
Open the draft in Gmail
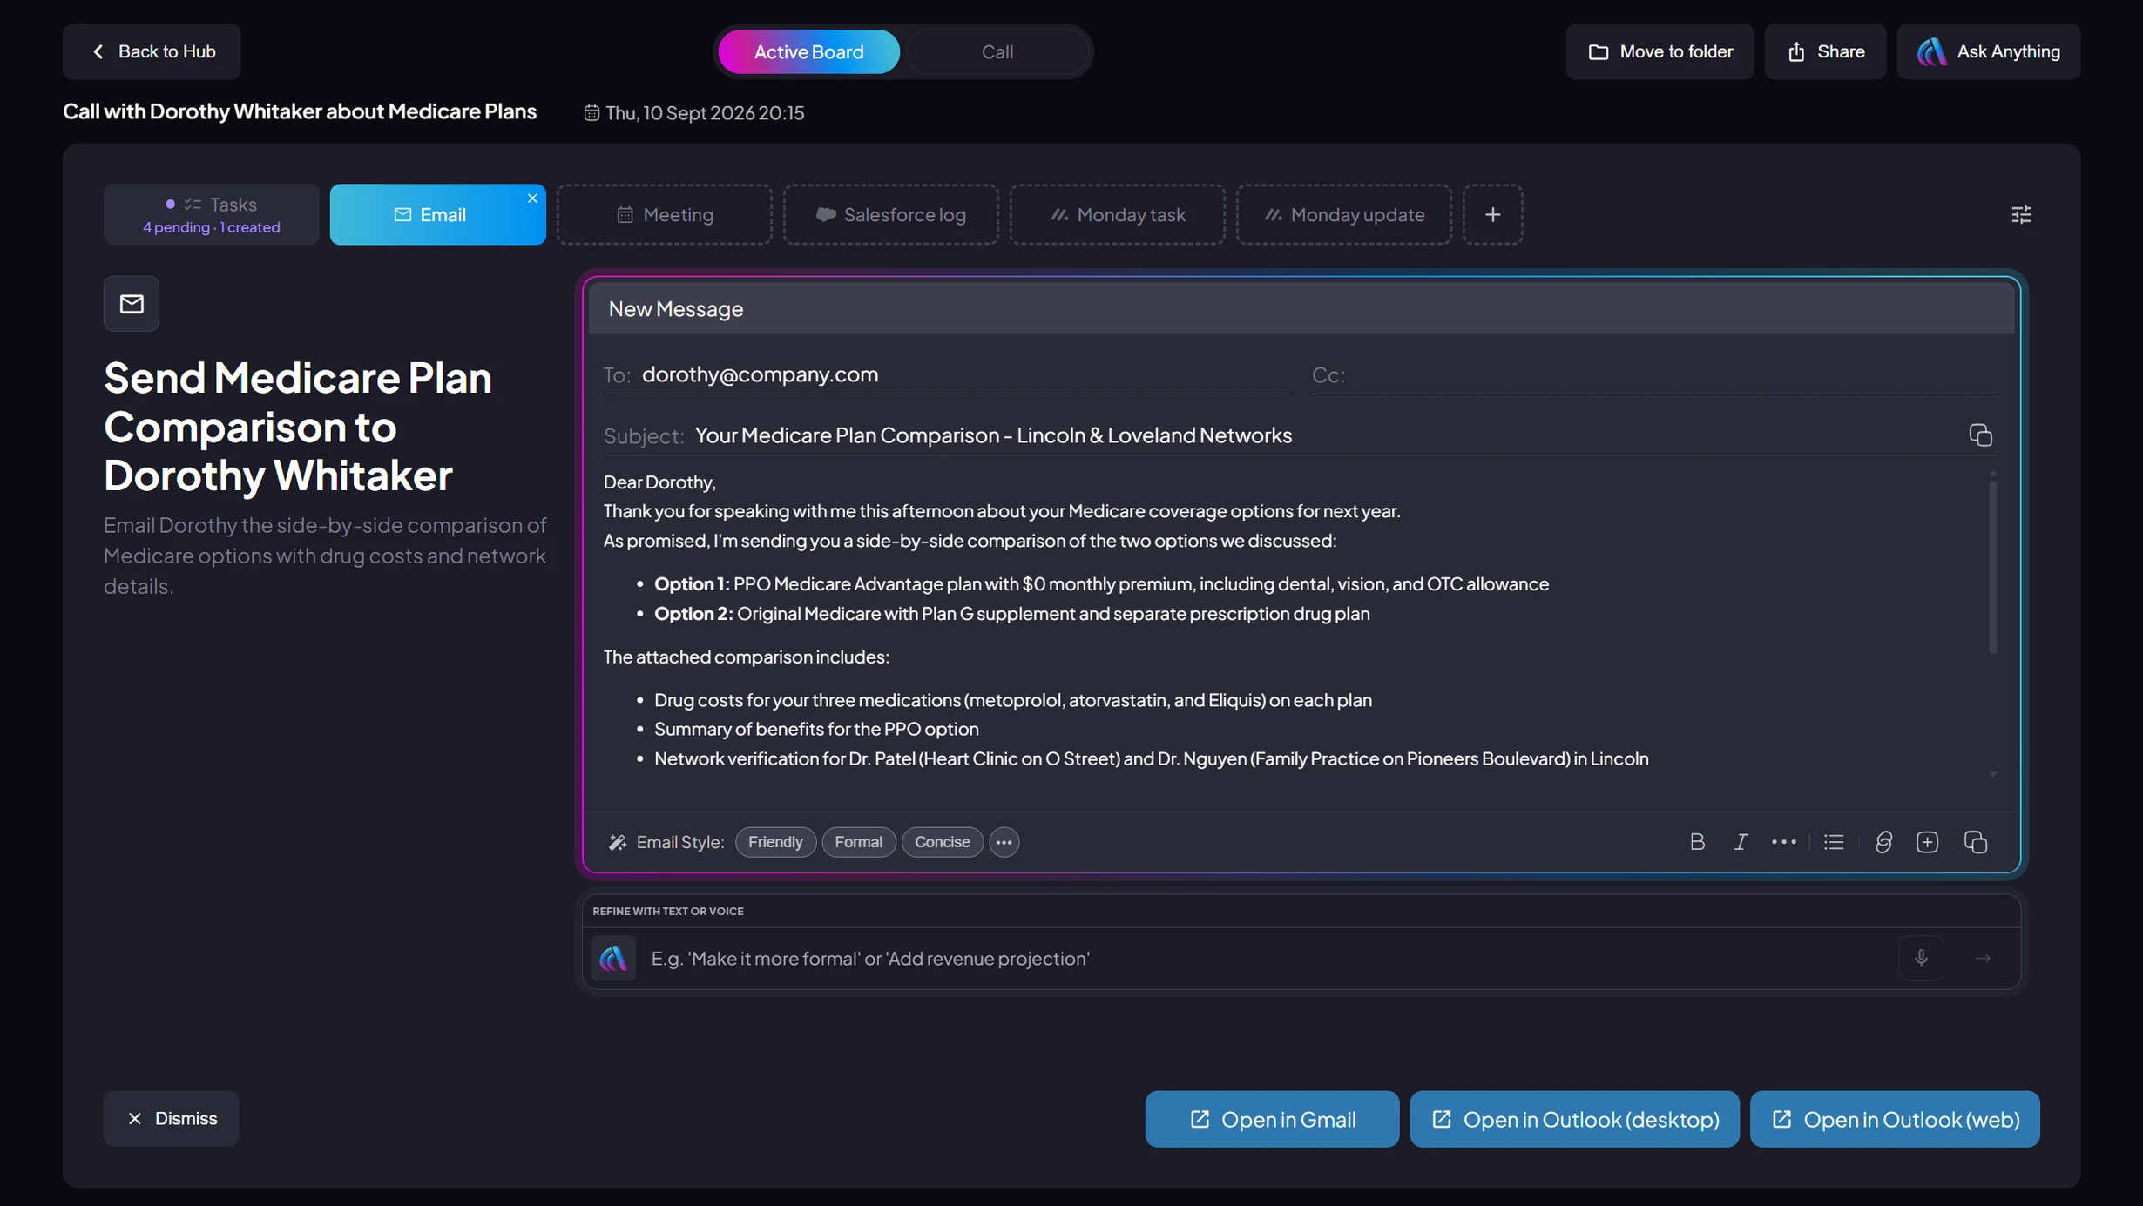[x=1272, y=1119]
